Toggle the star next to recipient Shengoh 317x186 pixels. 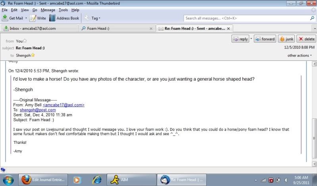[33, 55]
